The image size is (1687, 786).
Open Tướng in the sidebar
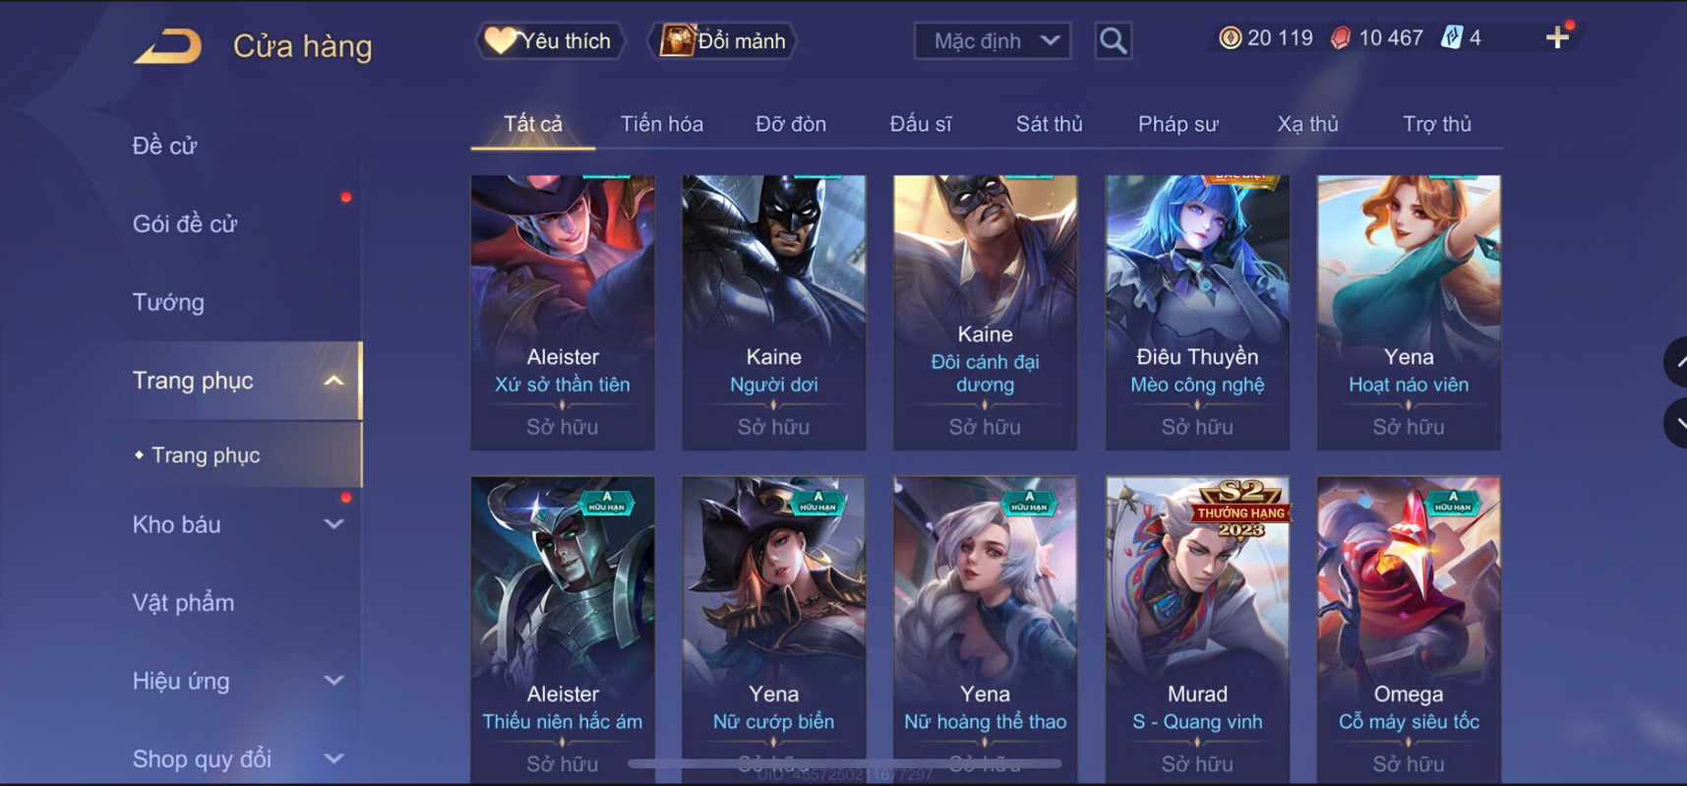pyautogui.click(x=168, y=302)
